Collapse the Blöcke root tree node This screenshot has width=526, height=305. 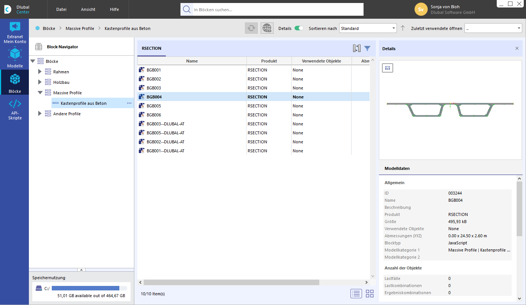click(x=33, y=61)
